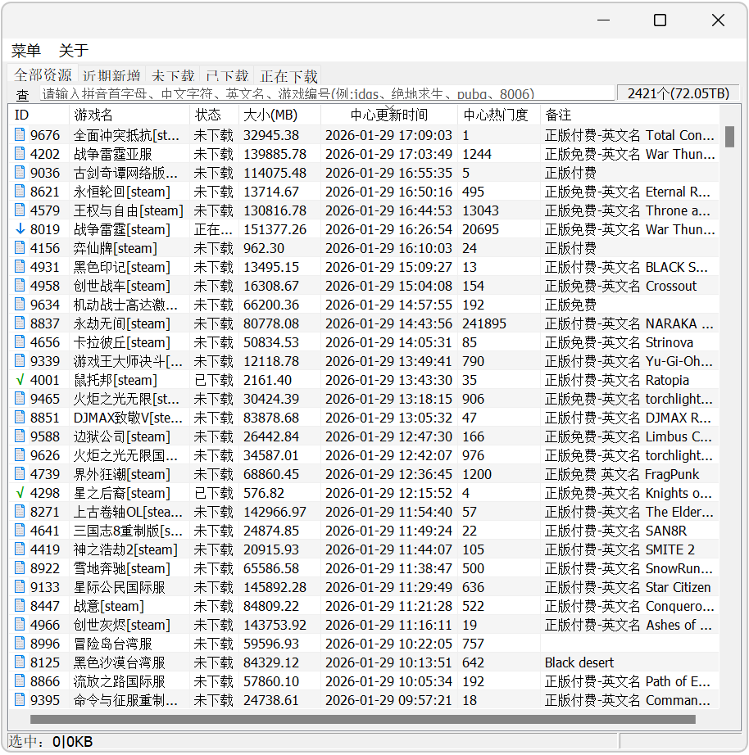The image size is (749, 755).
Task: Click the document icon for ID 4958
Action: pyautogui.click(x=20, y=286)
